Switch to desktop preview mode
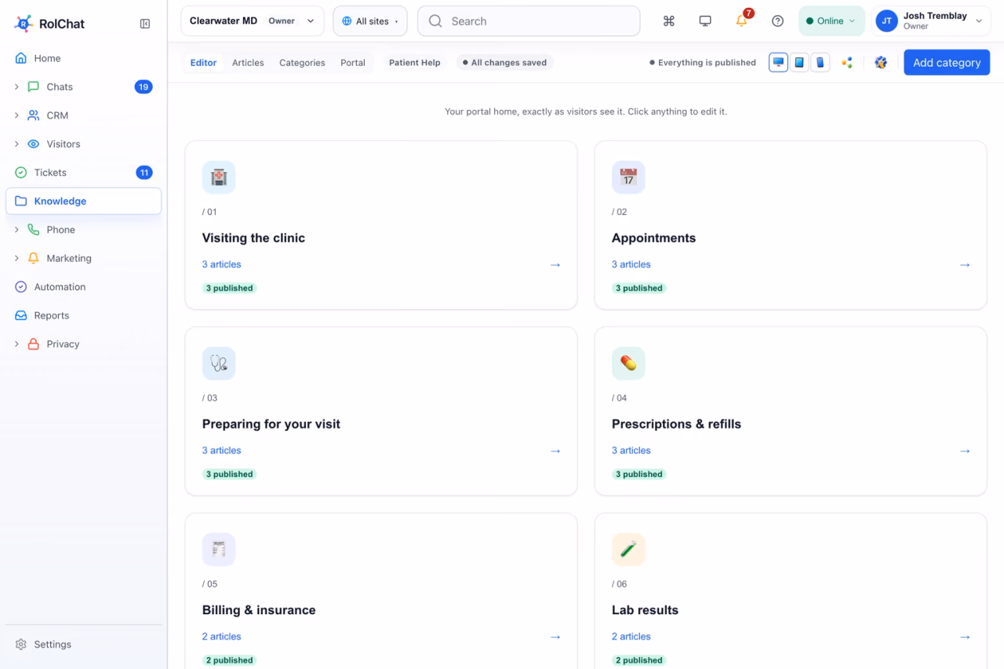Image resolution: width=1004 pixels, height=669 pixels. (x=779, y=63)
